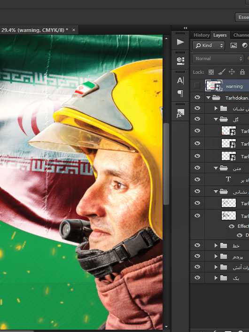Click the lock all padlock icon
249x332 pixels.
[242, 72]
